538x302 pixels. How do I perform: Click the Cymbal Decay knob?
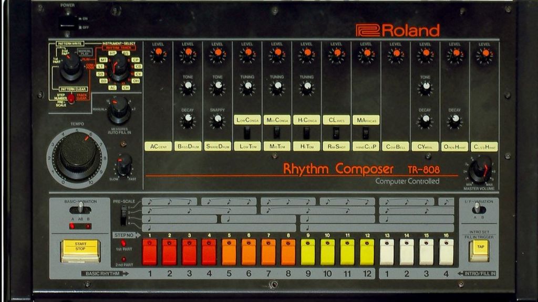425,121
